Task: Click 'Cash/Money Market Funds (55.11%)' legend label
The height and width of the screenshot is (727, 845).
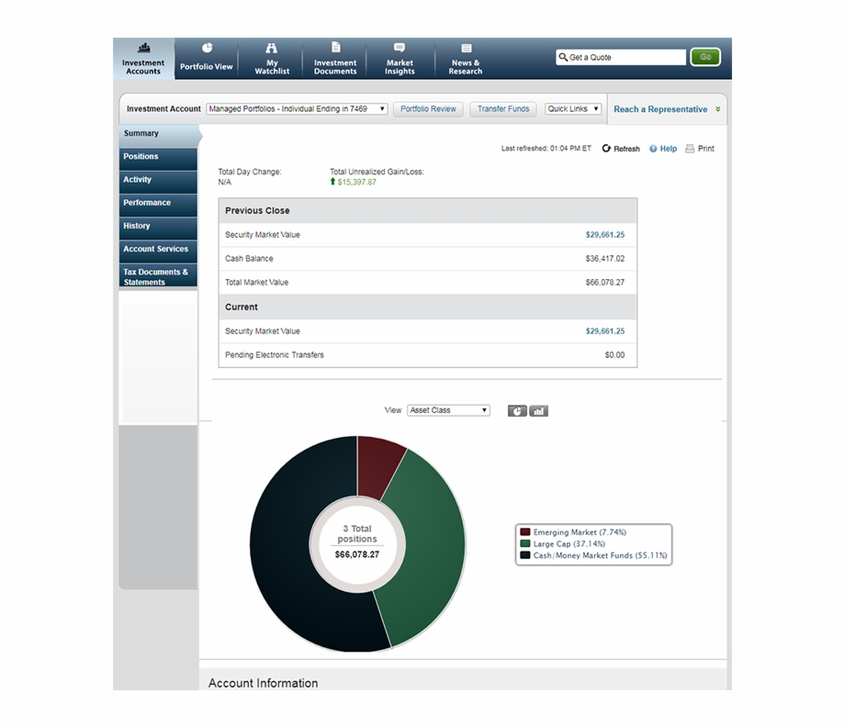Action: coord(601,555)
